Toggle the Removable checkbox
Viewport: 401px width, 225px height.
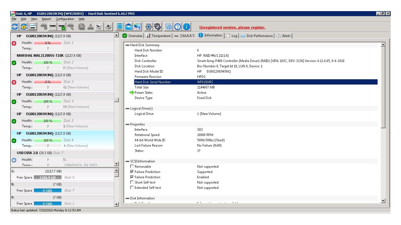point(132,167)
